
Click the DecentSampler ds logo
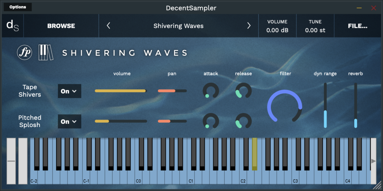(12, 26)
